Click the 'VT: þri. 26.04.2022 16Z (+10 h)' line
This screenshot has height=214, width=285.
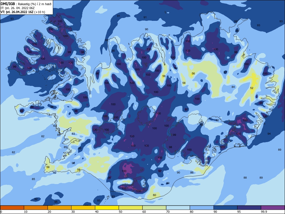click(23, 12)
